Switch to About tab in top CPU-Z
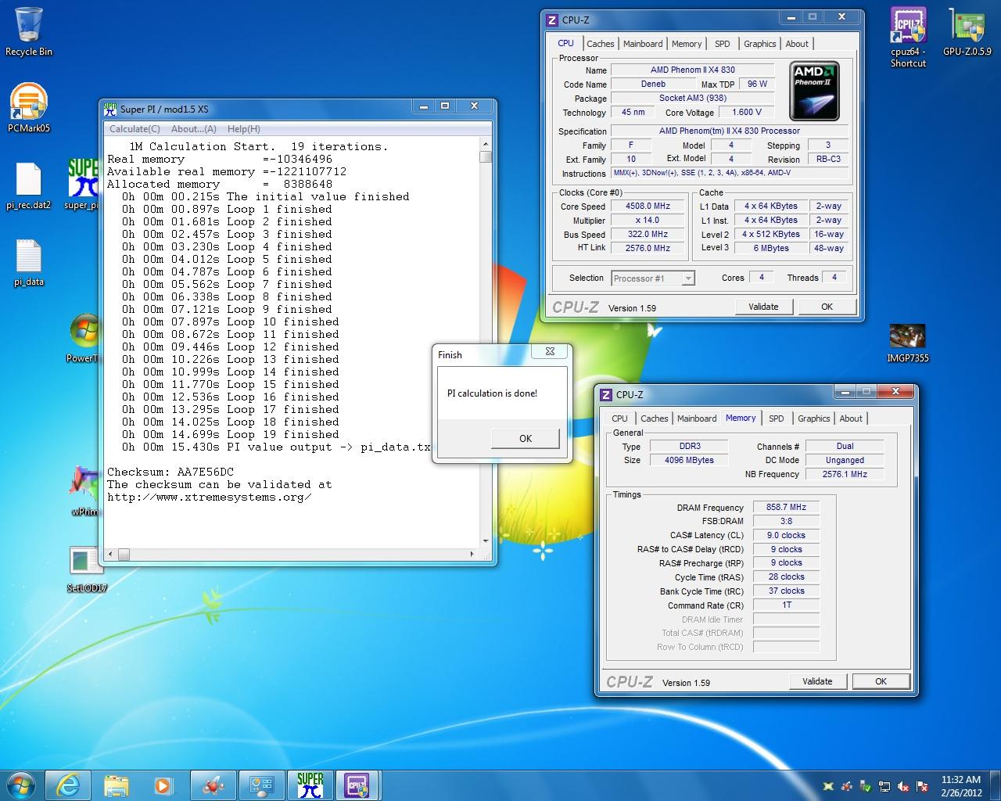The width and height of the screenshot is (1001, 801). click(x=797, y=44)
